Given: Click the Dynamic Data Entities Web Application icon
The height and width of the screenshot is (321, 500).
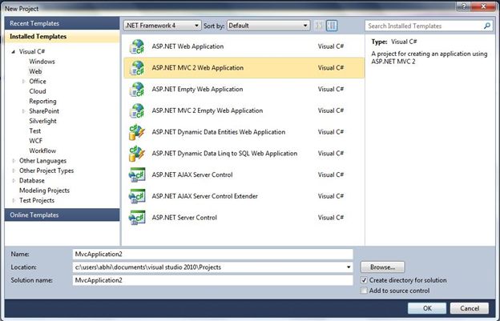Looking at the screenshot, I should pyautogui.click(x=137, y=131).
